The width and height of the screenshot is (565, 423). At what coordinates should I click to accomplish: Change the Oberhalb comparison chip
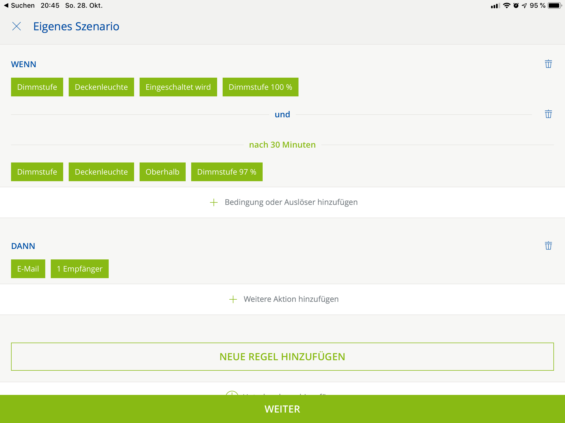(x=162, y=172)
